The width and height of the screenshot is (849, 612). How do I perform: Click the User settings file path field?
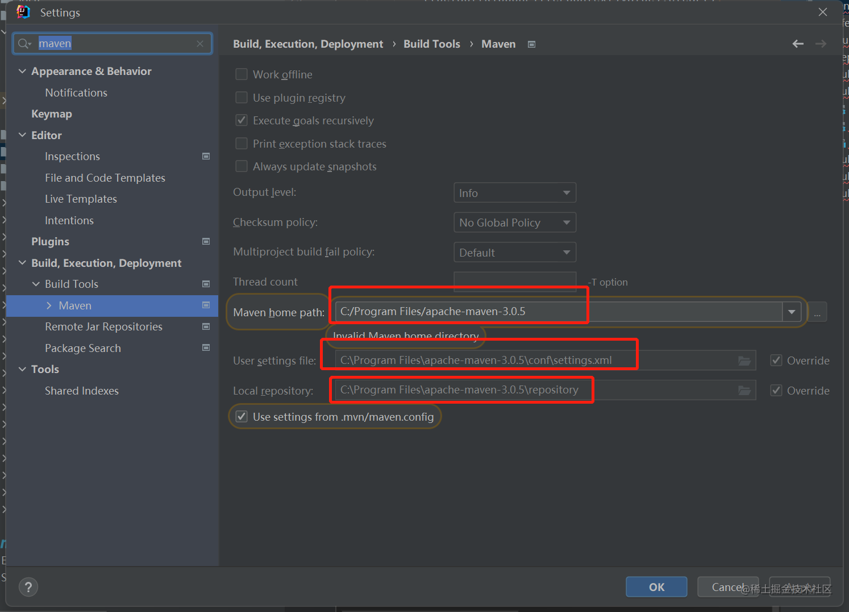click(x=546, y=361)
